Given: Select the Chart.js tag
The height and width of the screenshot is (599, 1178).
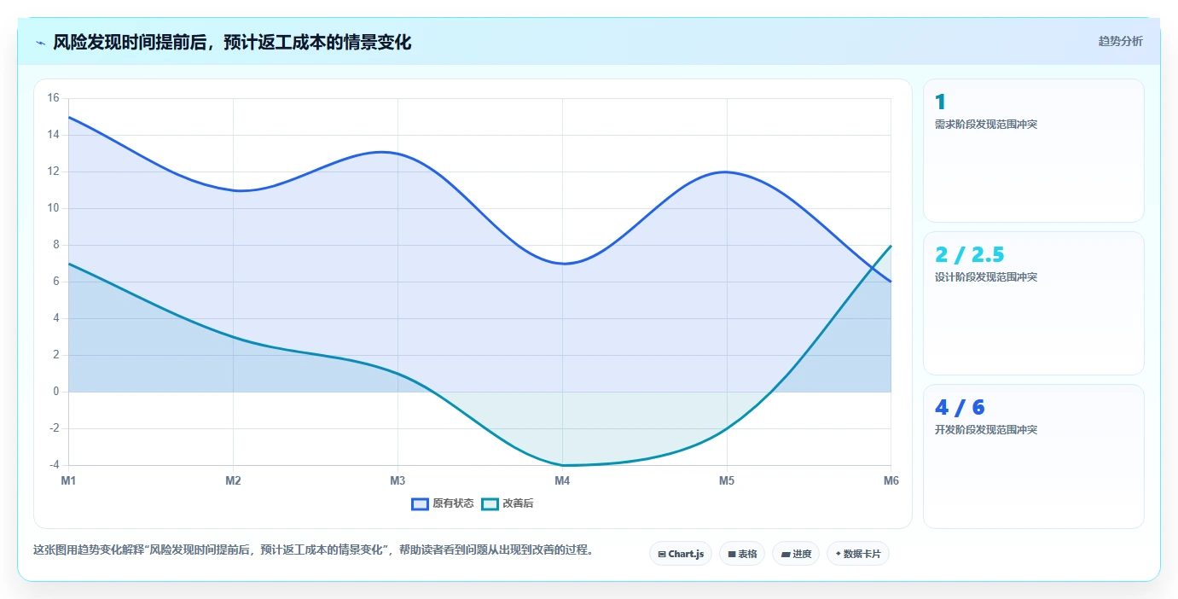Looking at the screenshot, I should click(681, 554).
